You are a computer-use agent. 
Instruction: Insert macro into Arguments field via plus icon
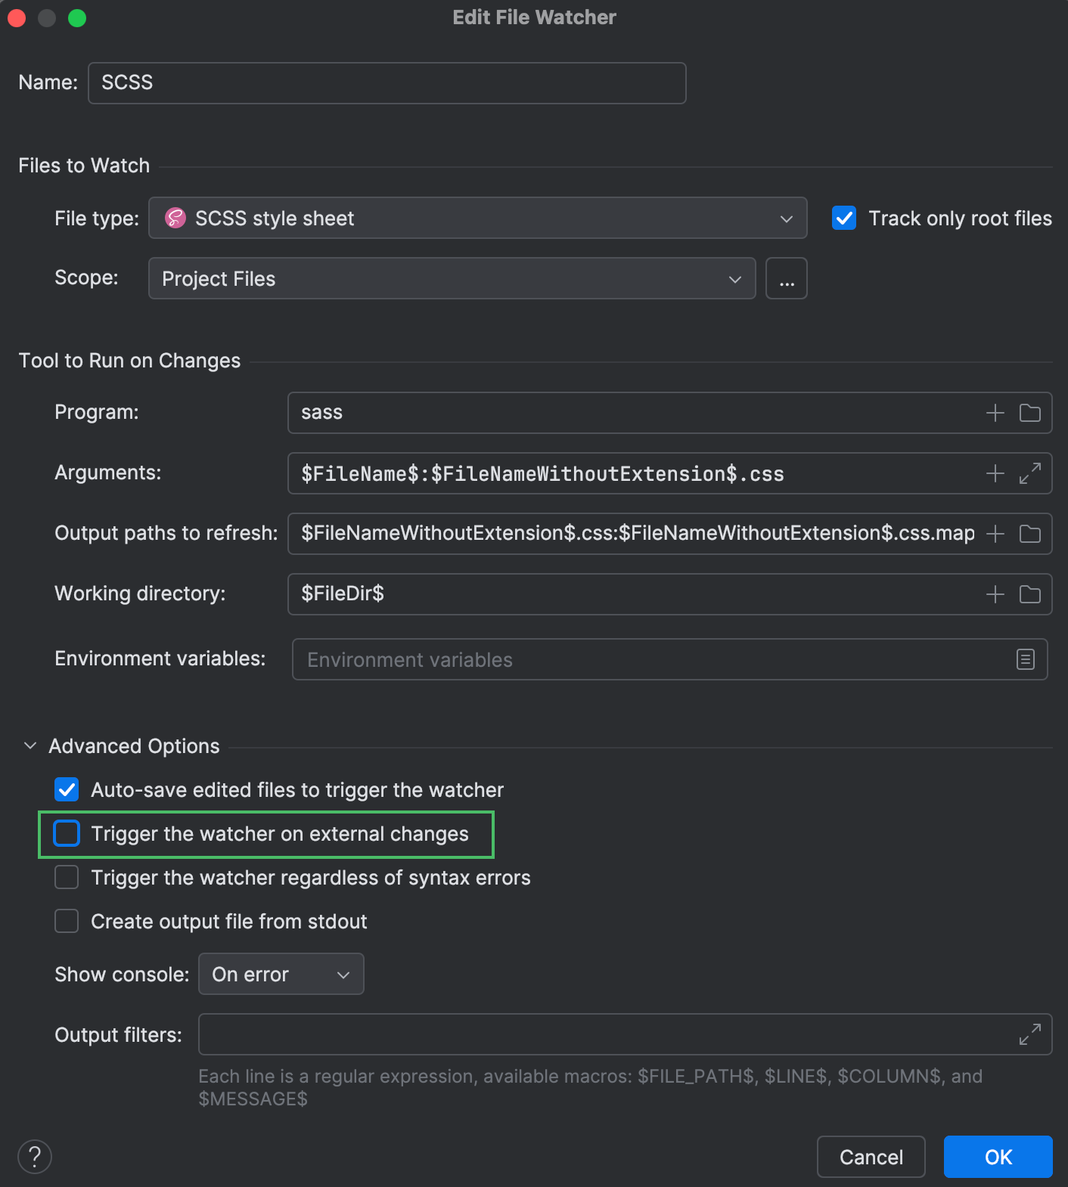pos(995,473)
